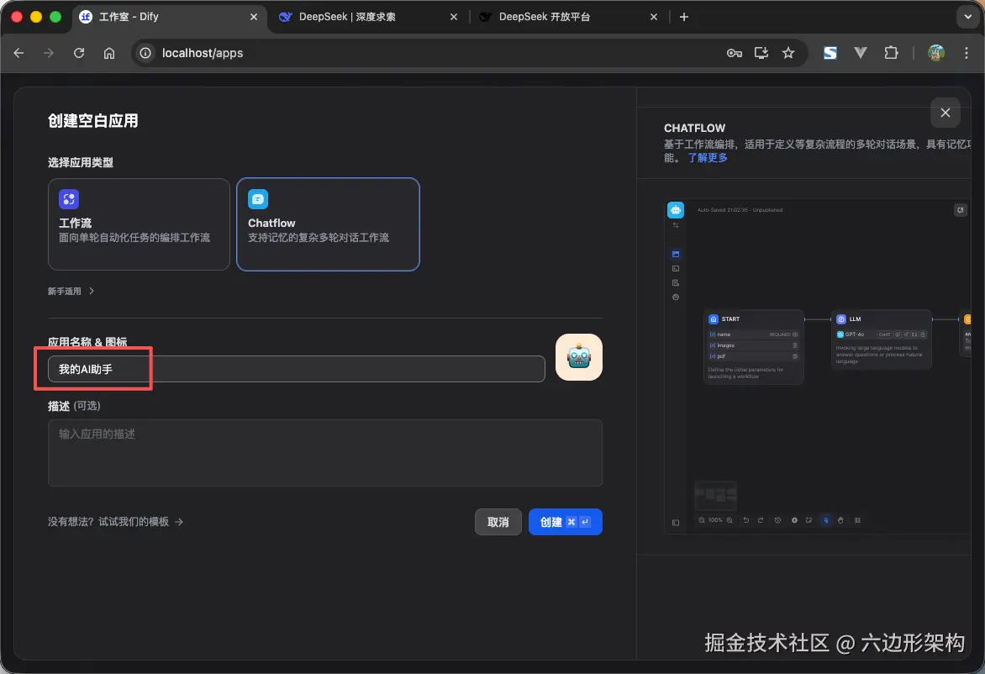985x674 pixels.
Task: Select the Chatflow application type card
Action: click(x=328, y=224)
